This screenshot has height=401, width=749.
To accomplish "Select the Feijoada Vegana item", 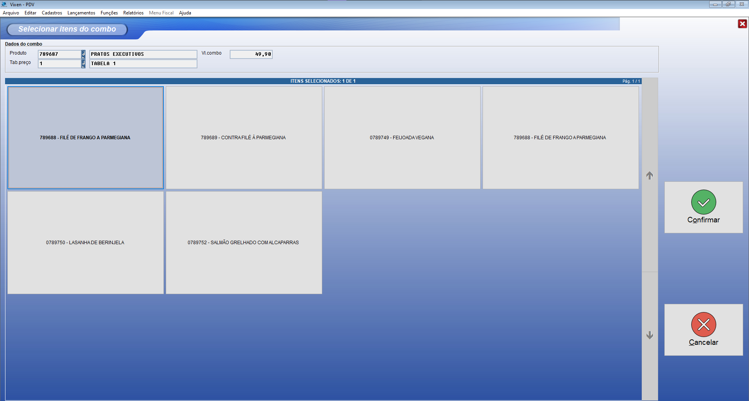I will tap(402, 138).
